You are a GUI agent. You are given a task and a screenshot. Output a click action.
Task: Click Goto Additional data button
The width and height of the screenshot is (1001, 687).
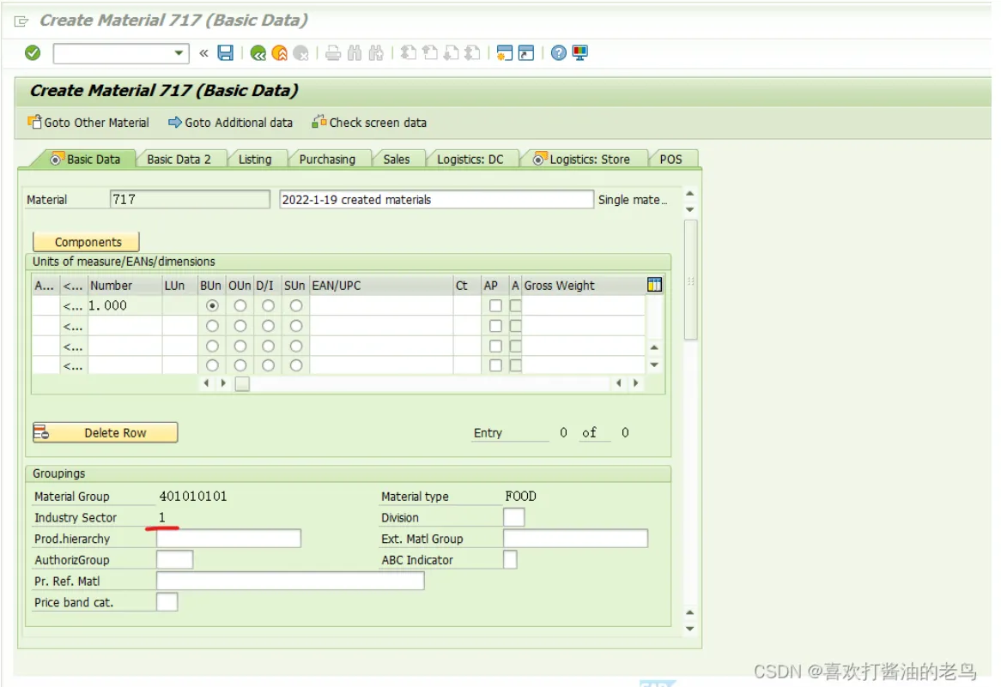pos(230,123)
